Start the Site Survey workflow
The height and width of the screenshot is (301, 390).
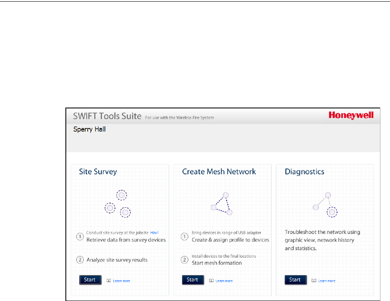point(90,280)
